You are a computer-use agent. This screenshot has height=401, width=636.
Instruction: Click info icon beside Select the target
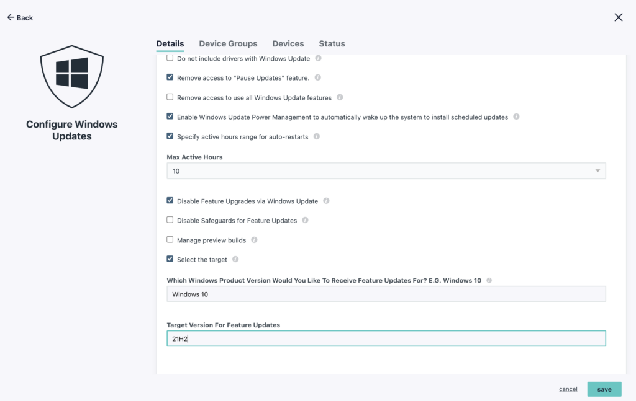tap(235, 259)
